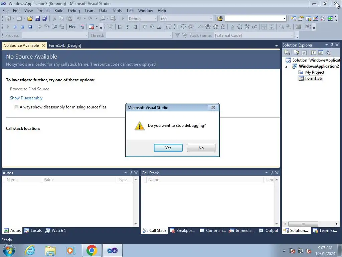Open Internet Explorer from the taskbar
This screenshot has height=257, width=342.
(30, 250)
